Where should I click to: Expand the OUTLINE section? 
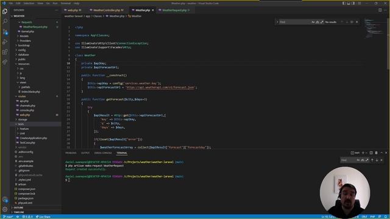36,207
